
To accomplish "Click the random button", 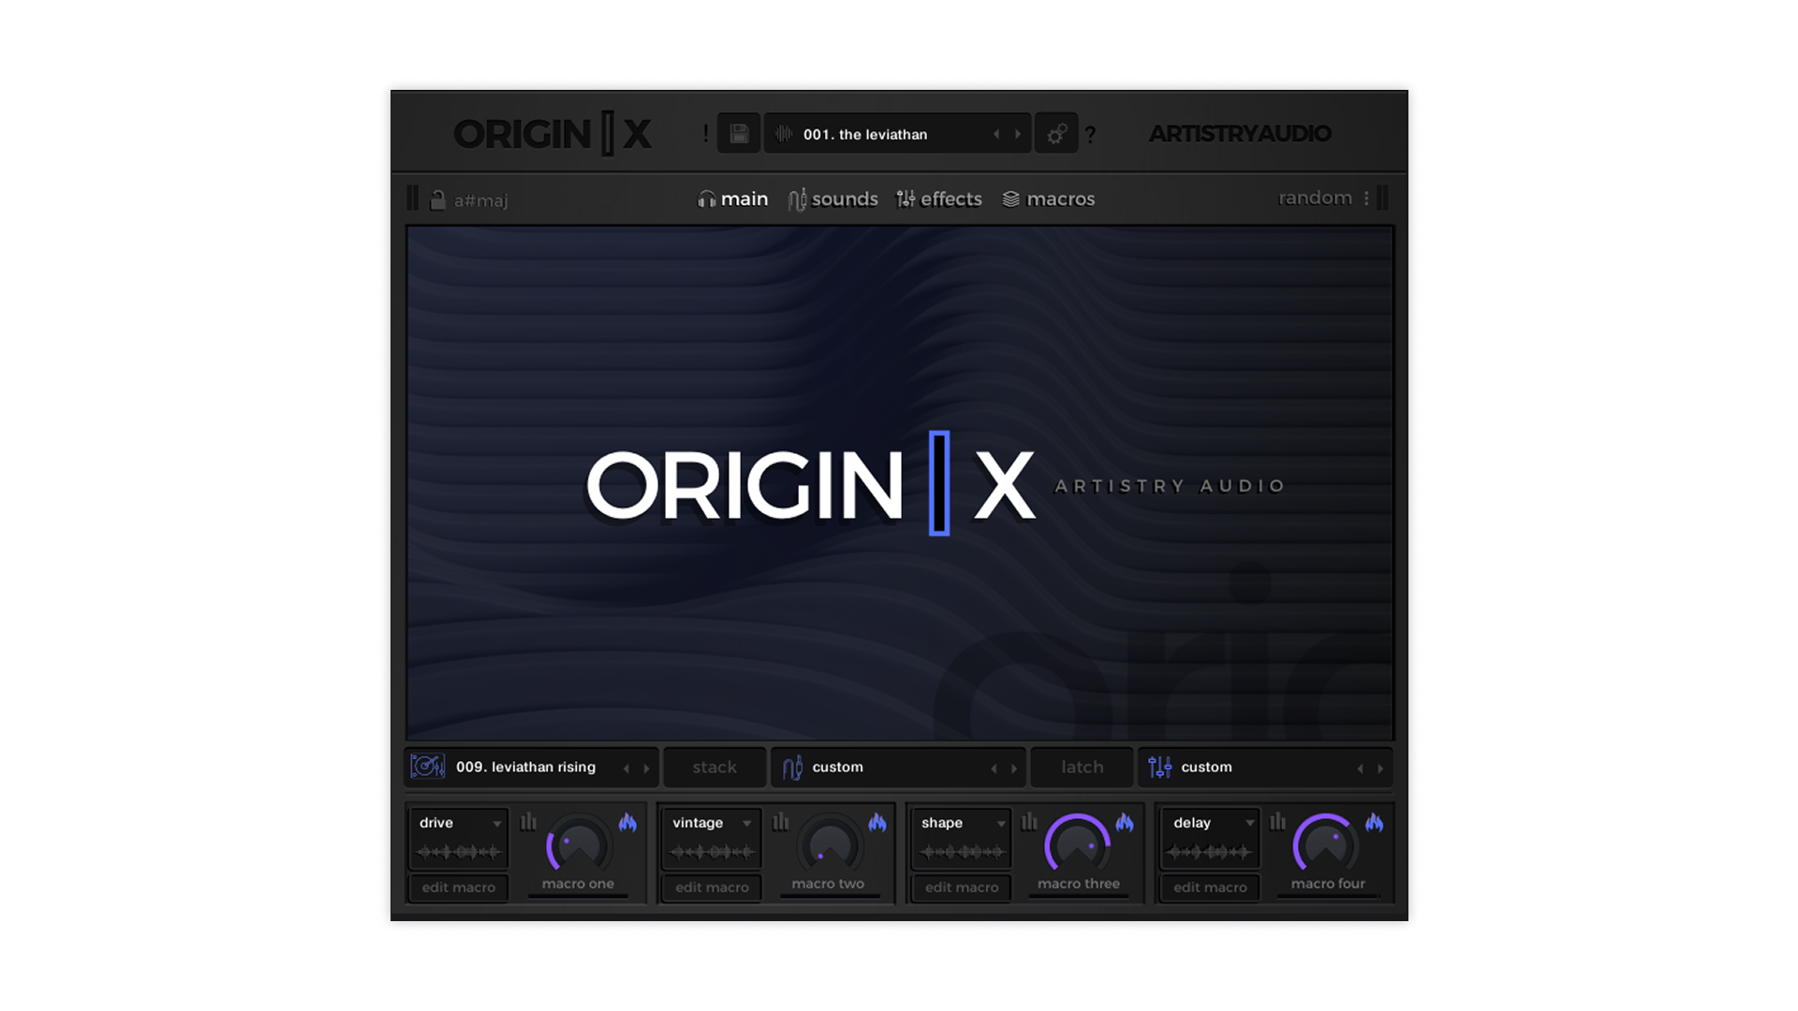I will (1315, 198).
